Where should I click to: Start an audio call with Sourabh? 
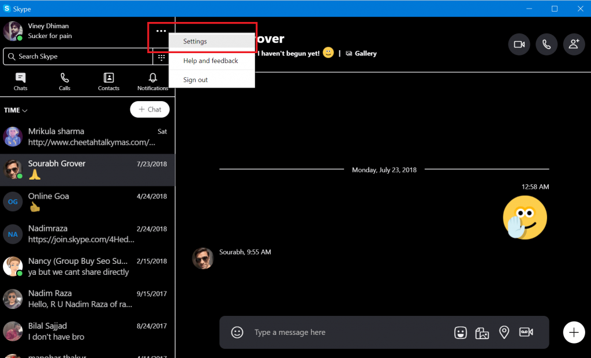coord(547,44)
